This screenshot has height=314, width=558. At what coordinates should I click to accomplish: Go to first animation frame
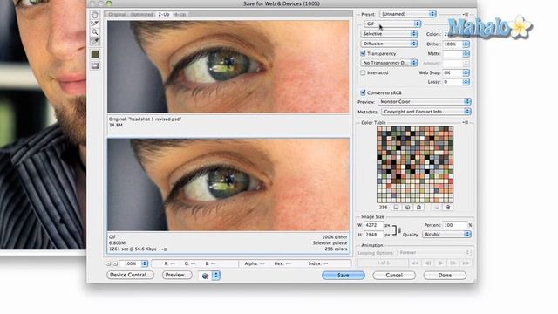tap(415, 263)
